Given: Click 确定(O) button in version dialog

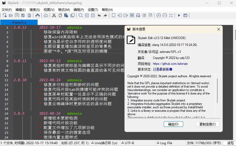Looking at the screenshot, I should click(173, 124).
